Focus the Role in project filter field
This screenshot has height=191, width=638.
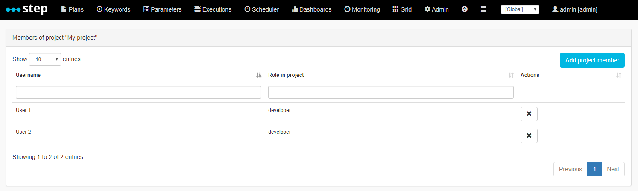[391, 92]
